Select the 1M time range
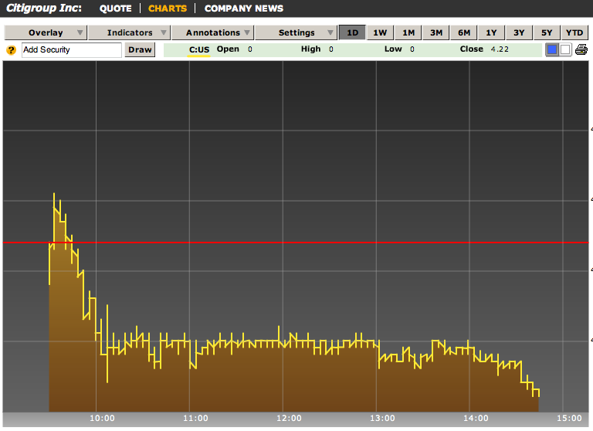Viewport: 593px width, 431px height. point(408,32)
